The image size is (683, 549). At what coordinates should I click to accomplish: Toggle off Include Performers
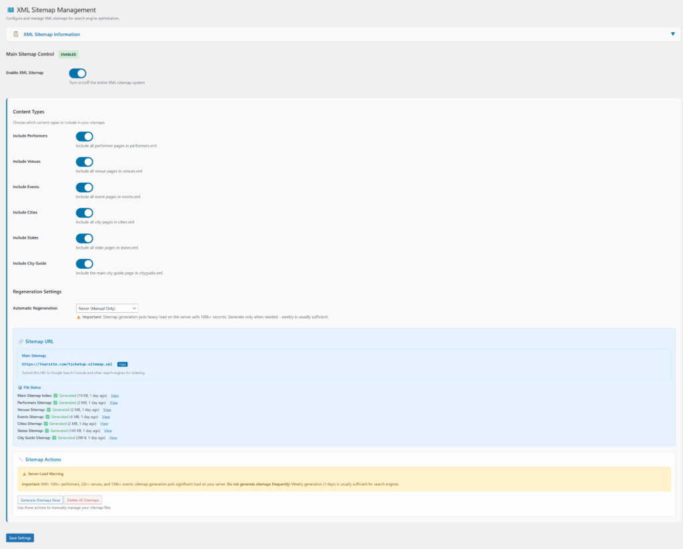[85, 136]
